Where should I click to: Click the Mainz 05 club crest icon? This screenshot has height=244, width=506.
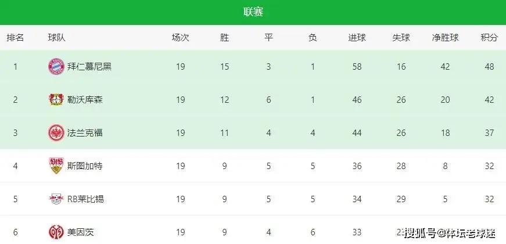(55, 232)
